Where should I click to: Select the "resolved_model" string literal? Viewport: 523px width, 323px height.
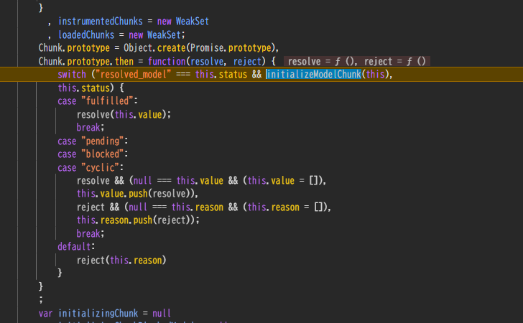pyautogui.click(x=134, y=75)
